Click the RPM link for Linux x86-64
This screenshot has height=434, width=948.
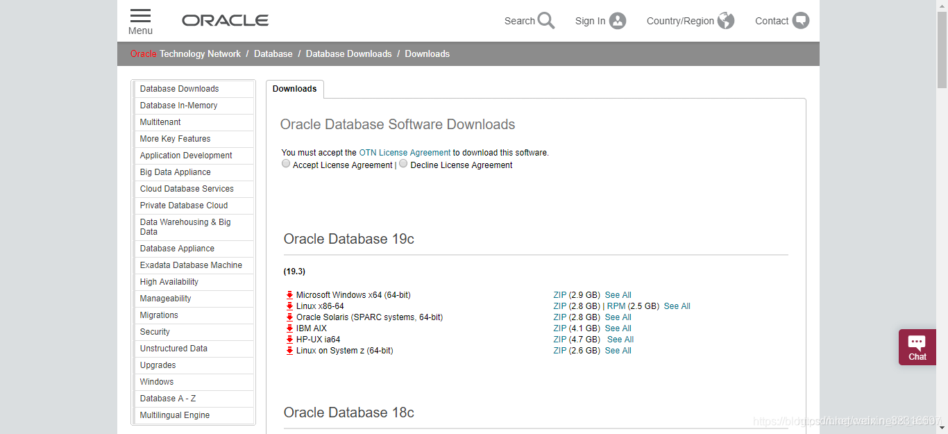616,306
